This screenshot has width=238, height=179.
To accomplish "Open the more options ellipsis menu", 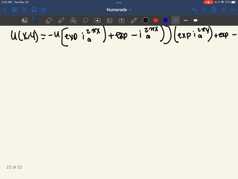I will (x=233, y=10).
